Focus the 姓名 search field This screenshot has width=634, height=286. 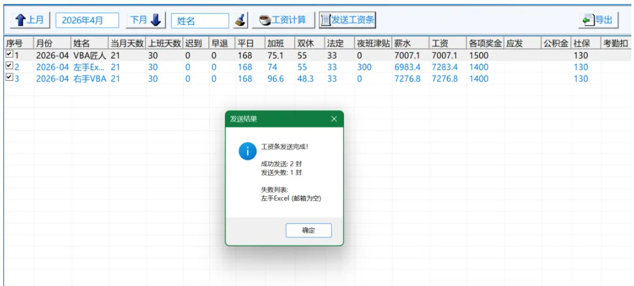coord(200,21)
